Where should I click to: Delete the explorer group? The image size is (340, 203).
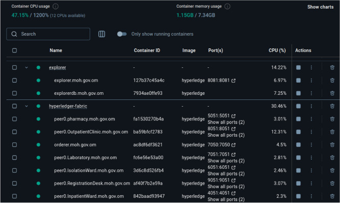tap(332, 67)
